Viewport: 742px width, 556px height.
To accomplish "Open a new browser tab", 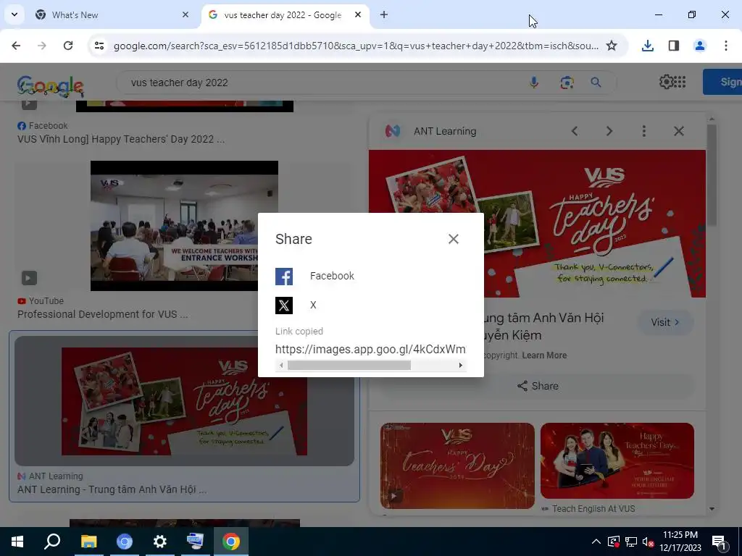I will click(x=384, y=15).
